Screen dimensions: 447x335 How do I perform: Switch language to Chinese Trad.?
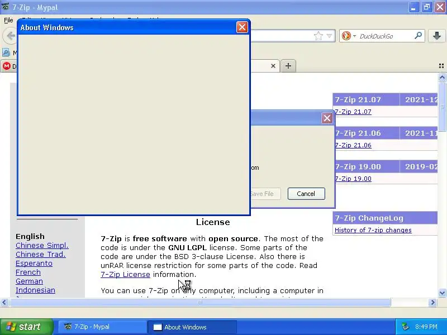[41, 255]
